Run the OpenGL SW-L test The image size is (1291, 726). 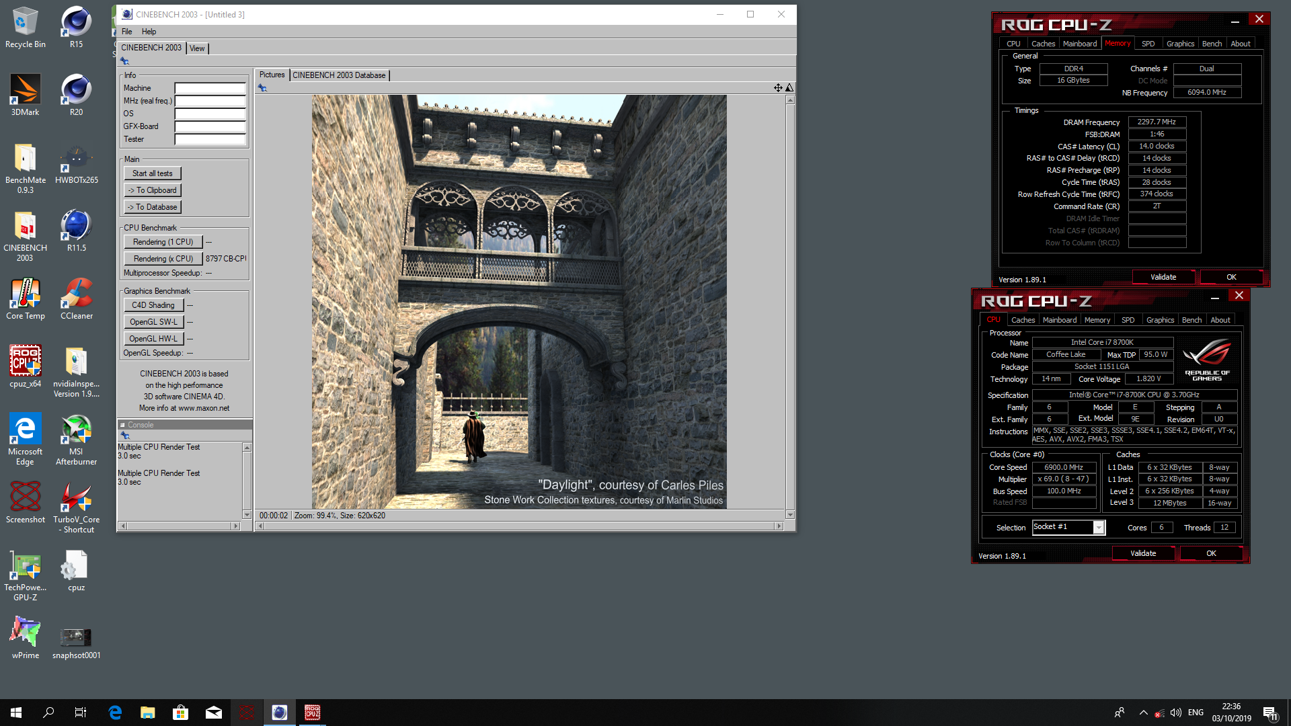(153, 322)
